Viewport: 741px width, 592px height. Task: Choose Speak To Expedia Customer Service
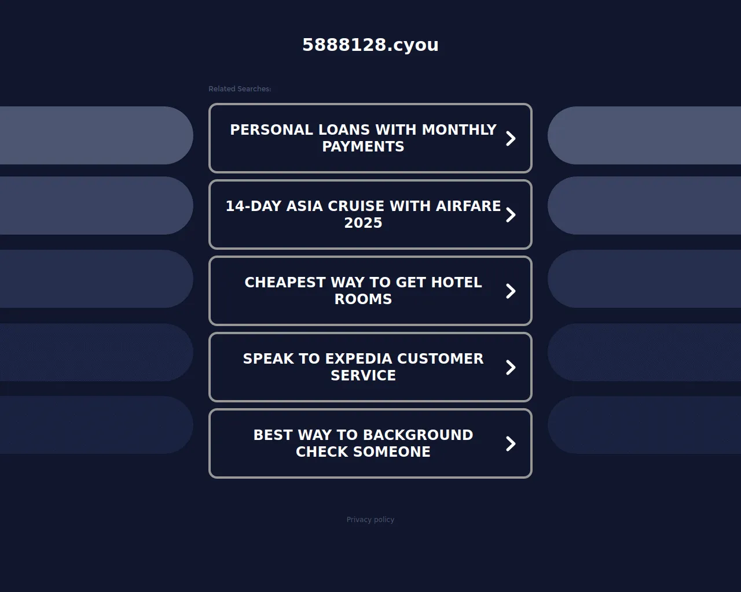[x=363, y=367]
